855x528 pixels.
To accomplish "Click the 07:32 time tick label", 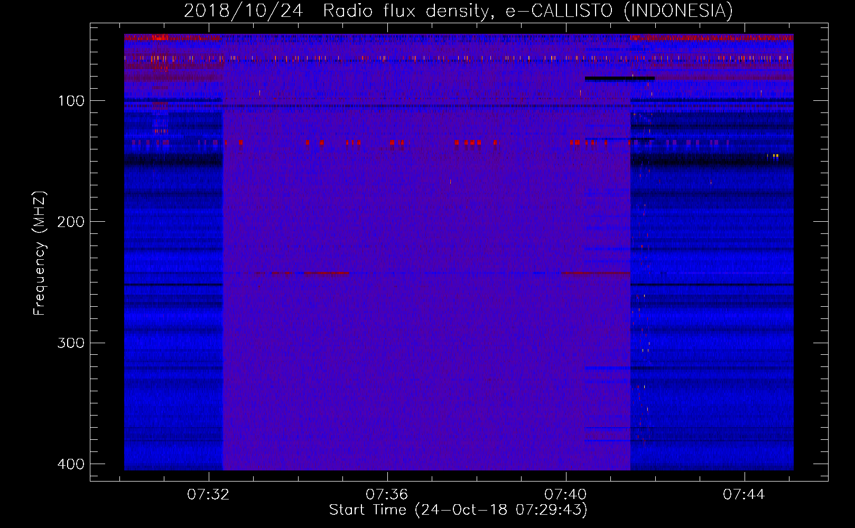I will click(x=208, y=495).
